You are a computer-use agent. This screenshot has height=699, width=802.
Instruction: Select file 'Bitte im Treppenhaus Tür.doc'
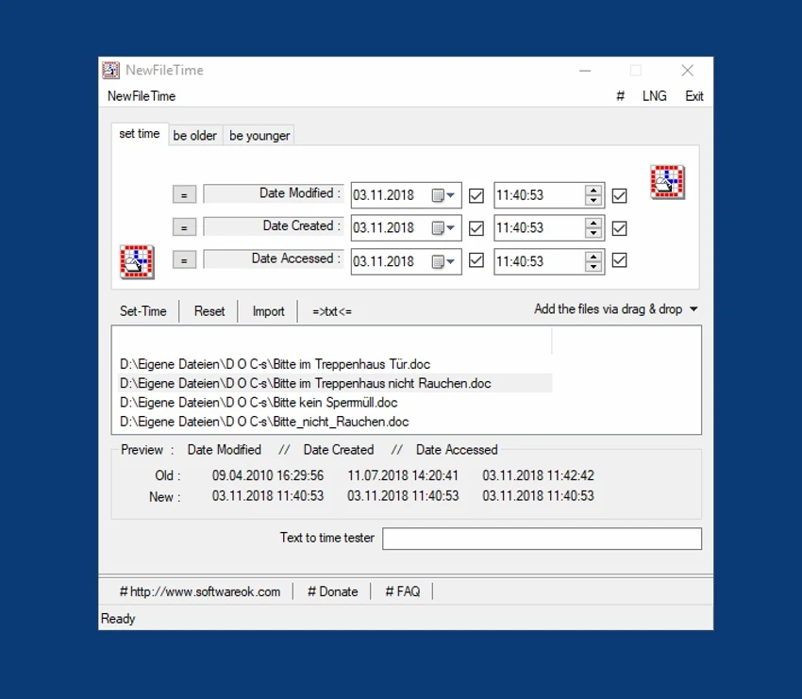(335, 364)
